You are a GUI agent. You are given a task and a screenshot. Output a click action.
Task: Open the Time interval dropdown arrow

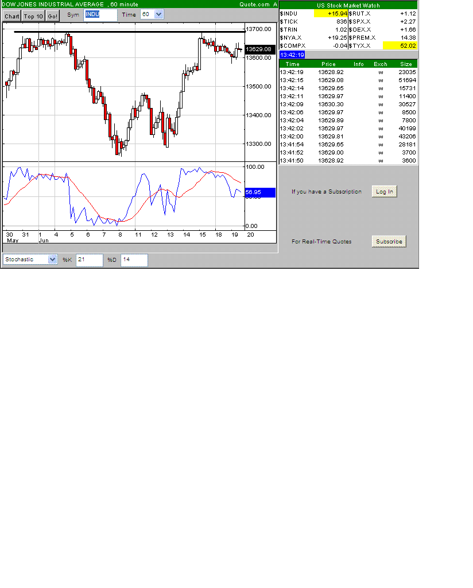pyautogui.click(x=158, y=14)
